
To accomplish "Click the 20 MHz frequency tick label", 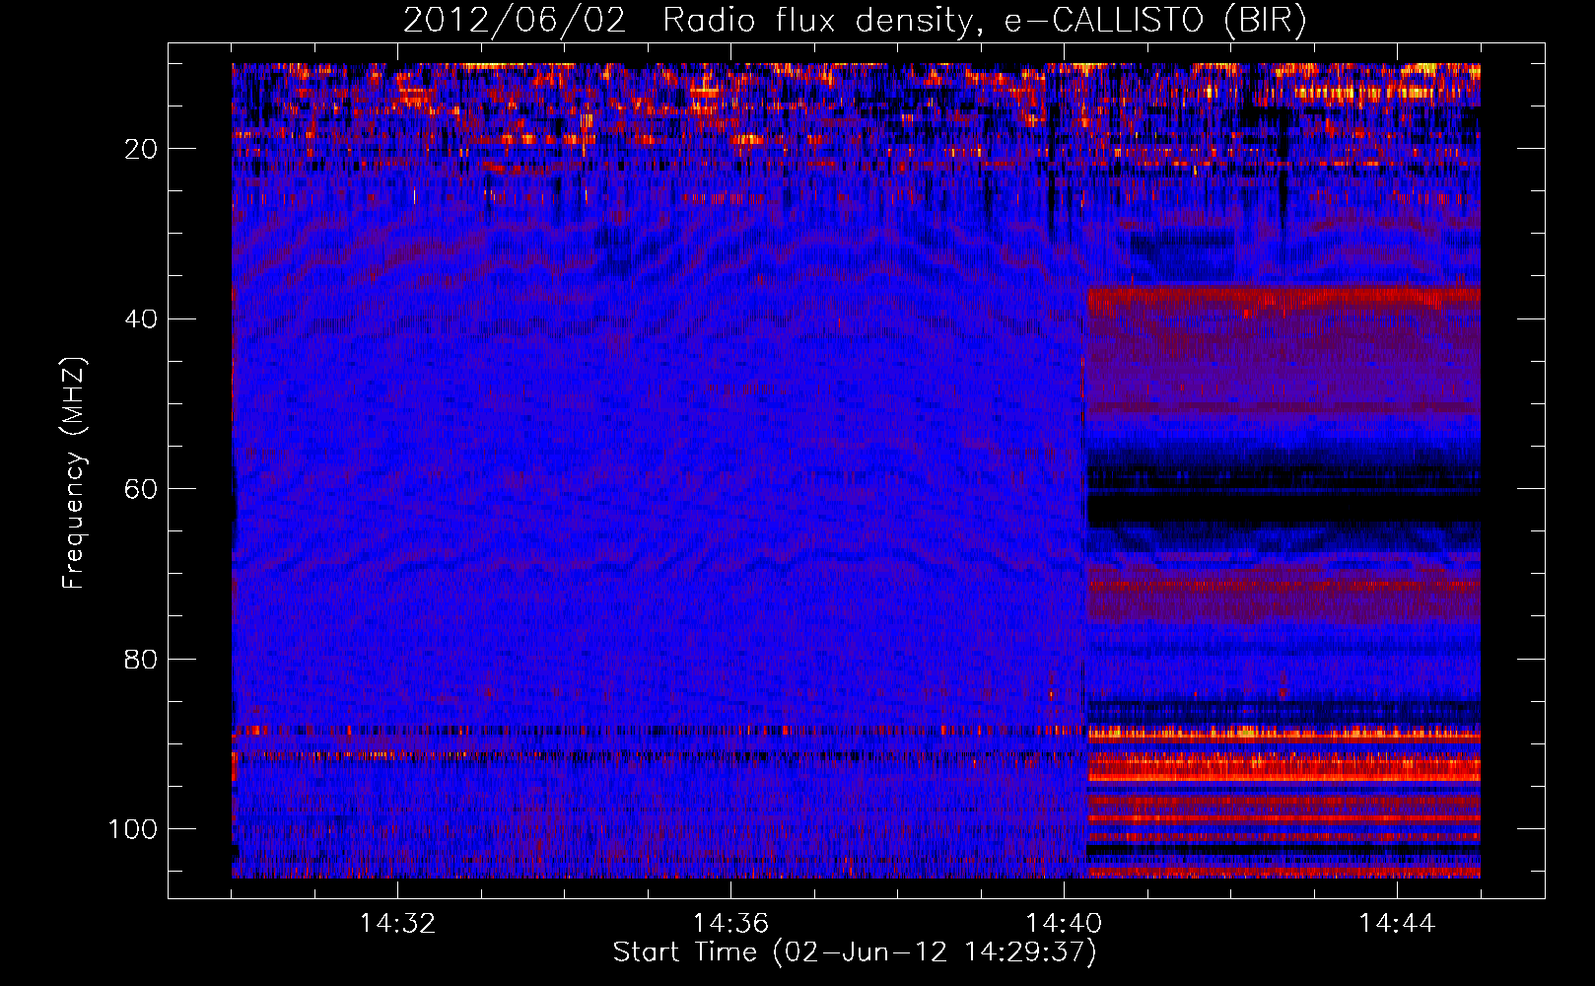I will (141, 149).
